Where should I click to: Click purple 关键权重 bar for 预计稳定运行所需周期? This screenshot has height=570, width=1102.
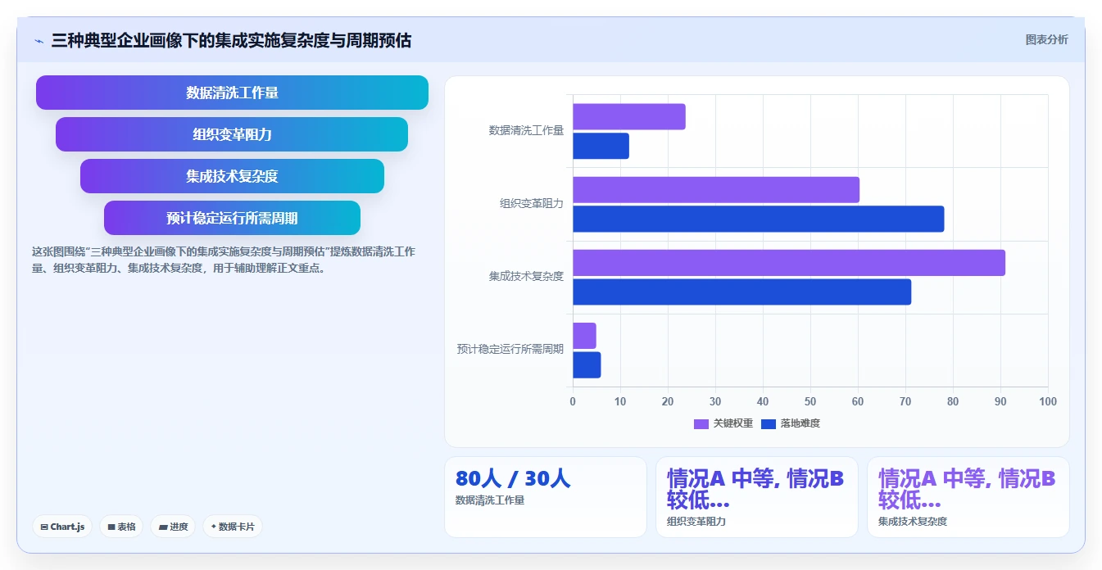tap(584, 336)
